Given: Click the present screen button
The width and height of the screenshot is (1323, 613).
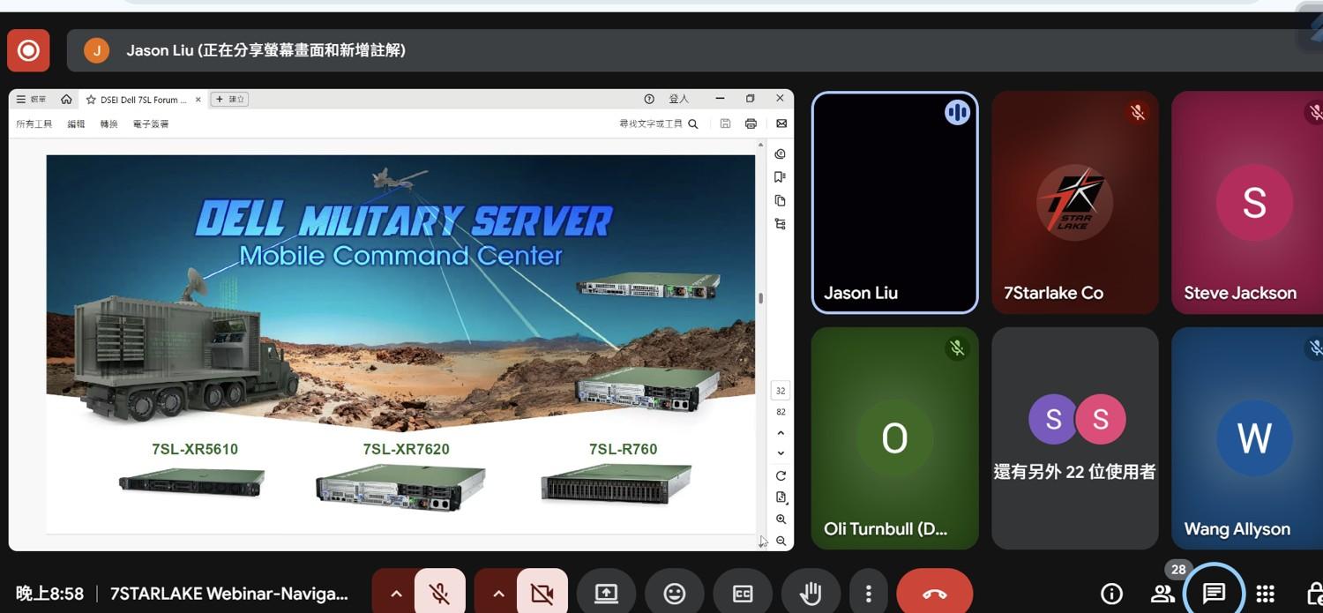Looking at the screenshot, I should pos(607,594).
